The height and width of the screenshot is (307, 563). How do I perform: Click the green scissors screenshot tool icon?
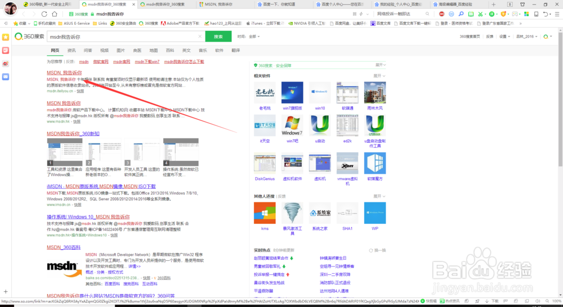[x=480, y=14]
